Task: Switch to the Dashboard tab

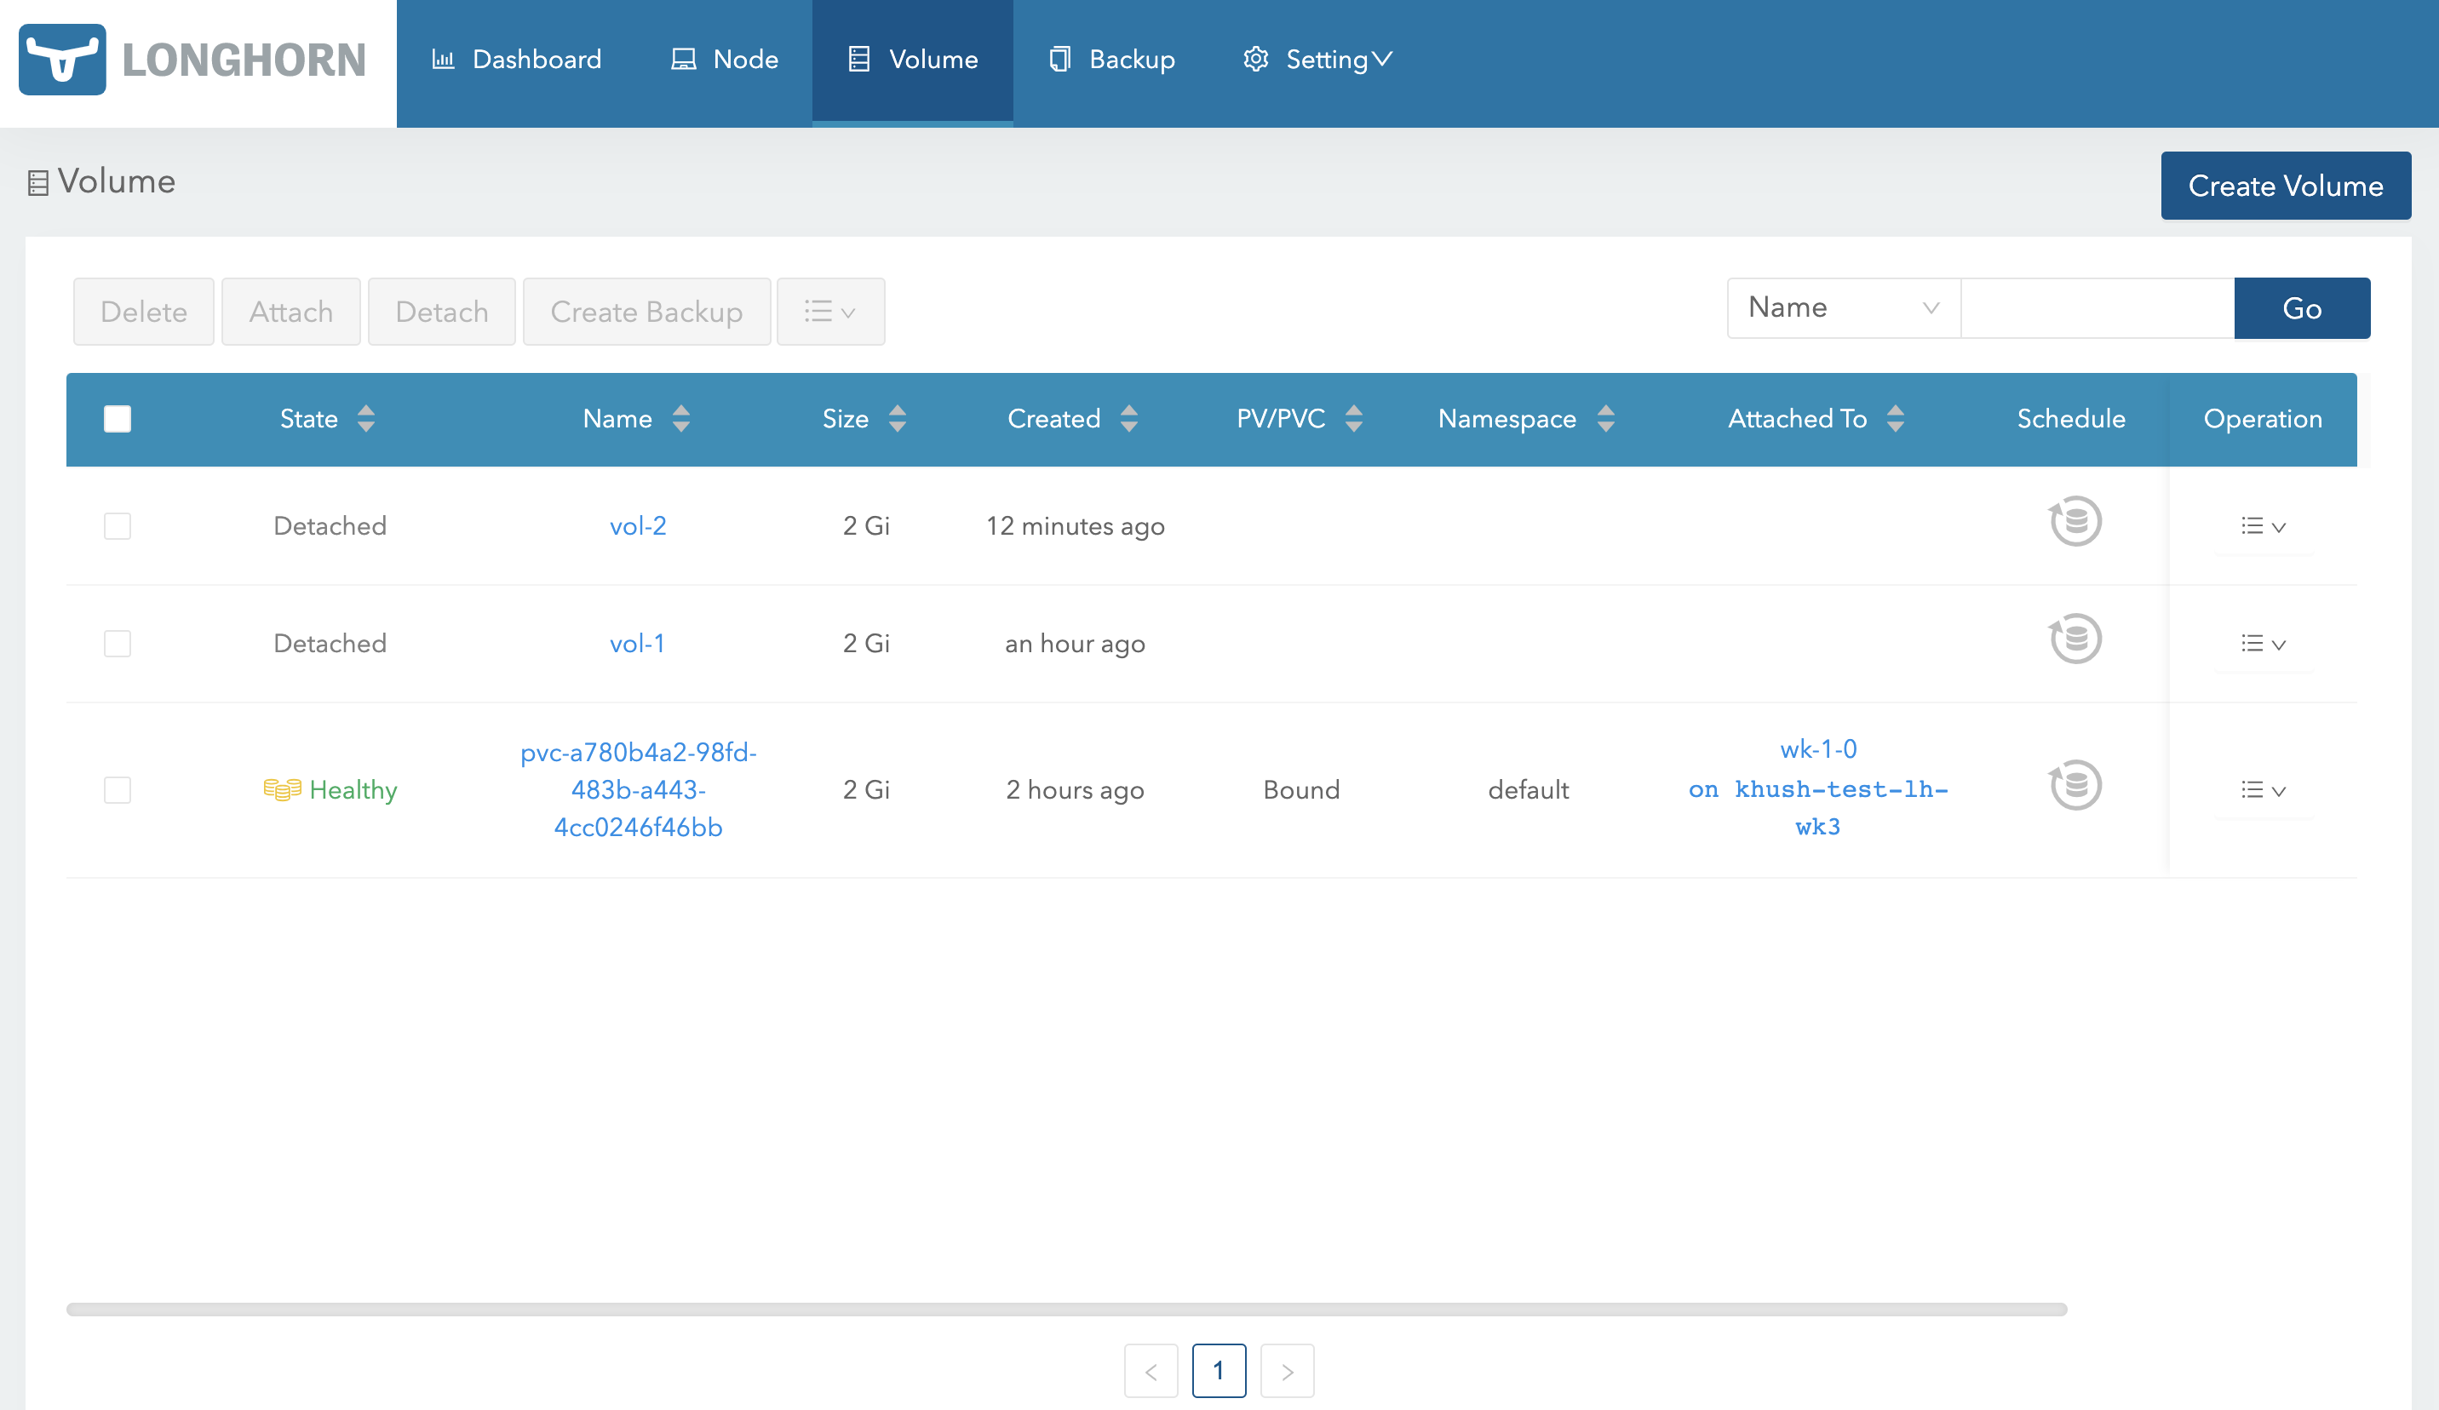Action: pyautogui.click(x=517, y=59)
